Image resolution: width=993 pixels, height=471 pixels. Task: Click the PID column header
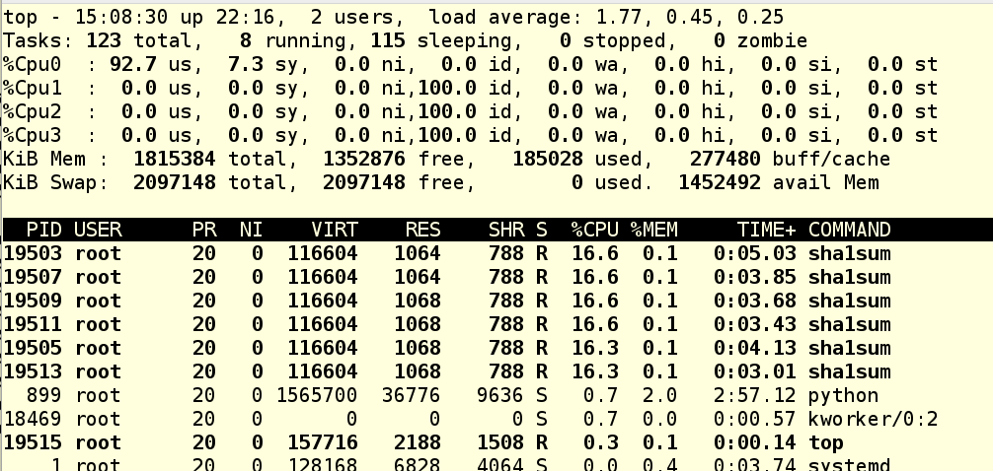tap(44, 229)
